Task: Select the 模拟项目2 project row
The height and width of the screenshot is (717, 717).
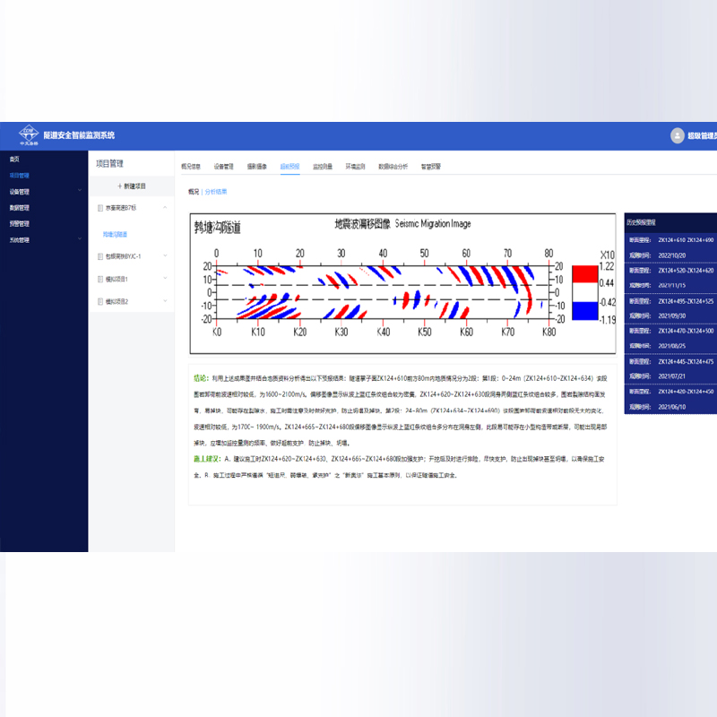Action: 131,301
